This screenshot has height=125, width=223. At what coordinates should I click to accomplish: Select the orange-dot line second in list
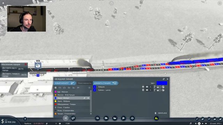tap(72, 95)
